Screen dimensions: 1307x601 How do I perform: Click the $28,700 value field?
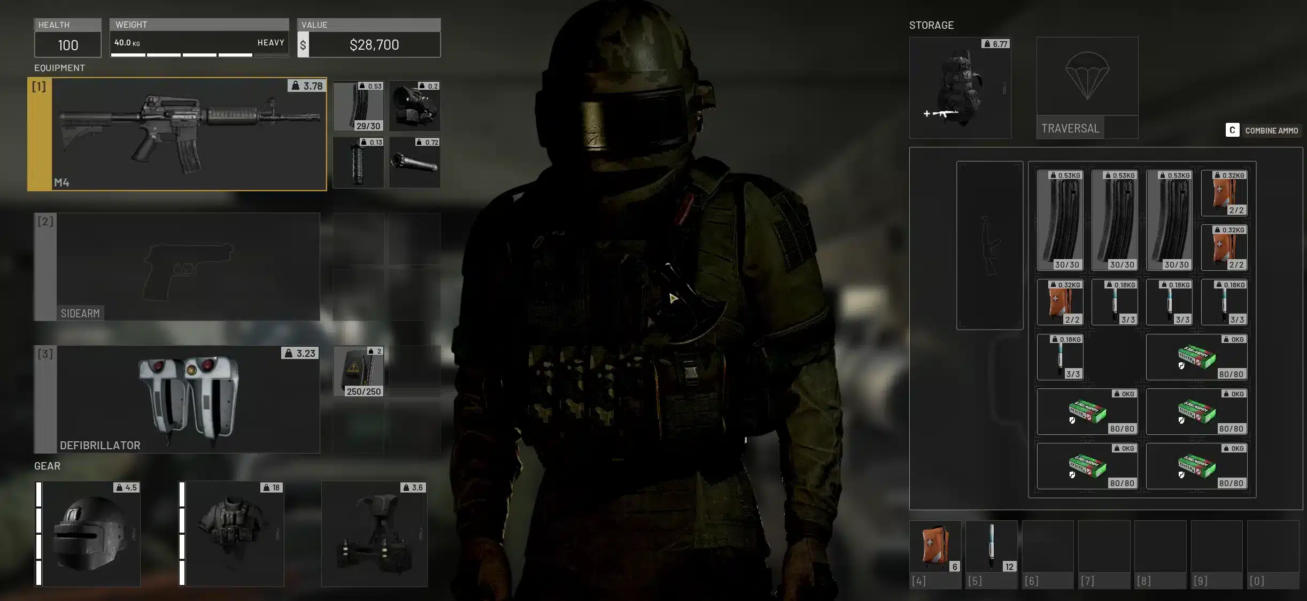[374, 45]
